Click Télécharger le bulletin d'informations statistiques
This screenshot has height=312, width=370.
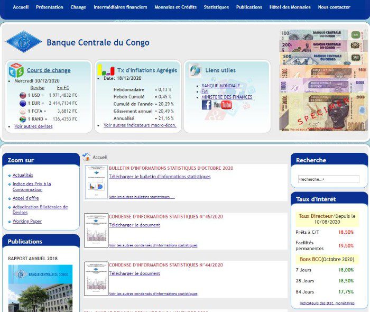(160, 177)
